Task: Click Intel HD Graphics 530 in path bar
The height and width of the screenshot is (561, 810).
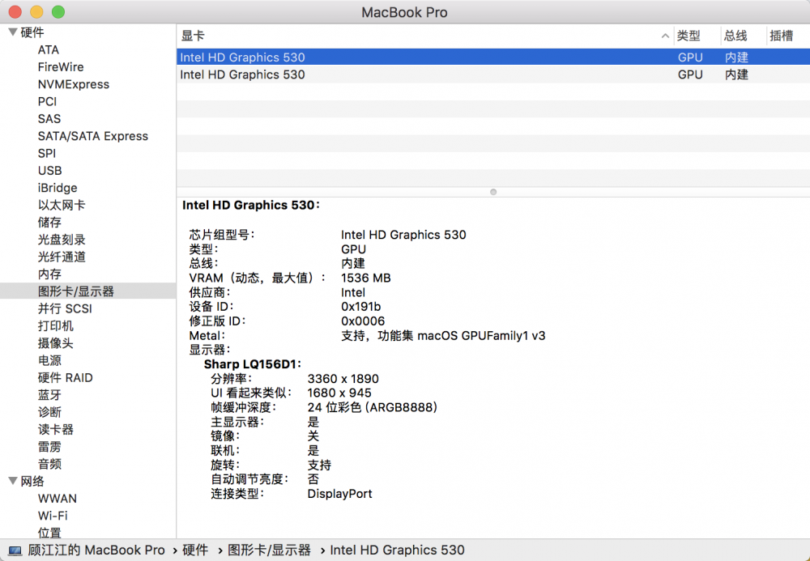Action: click(397, 550)
